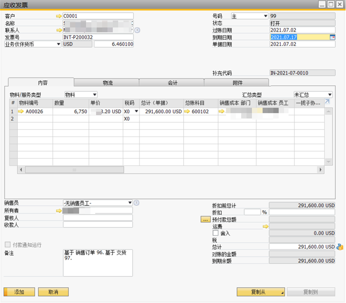The image size is (346, 303).
Task: Open the due date calendar picker
Action: [332, 37]
